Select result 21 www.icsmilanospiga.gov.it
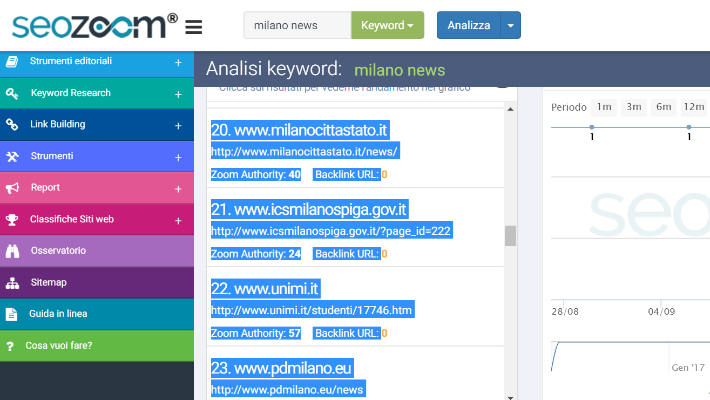 pos(309,209)
